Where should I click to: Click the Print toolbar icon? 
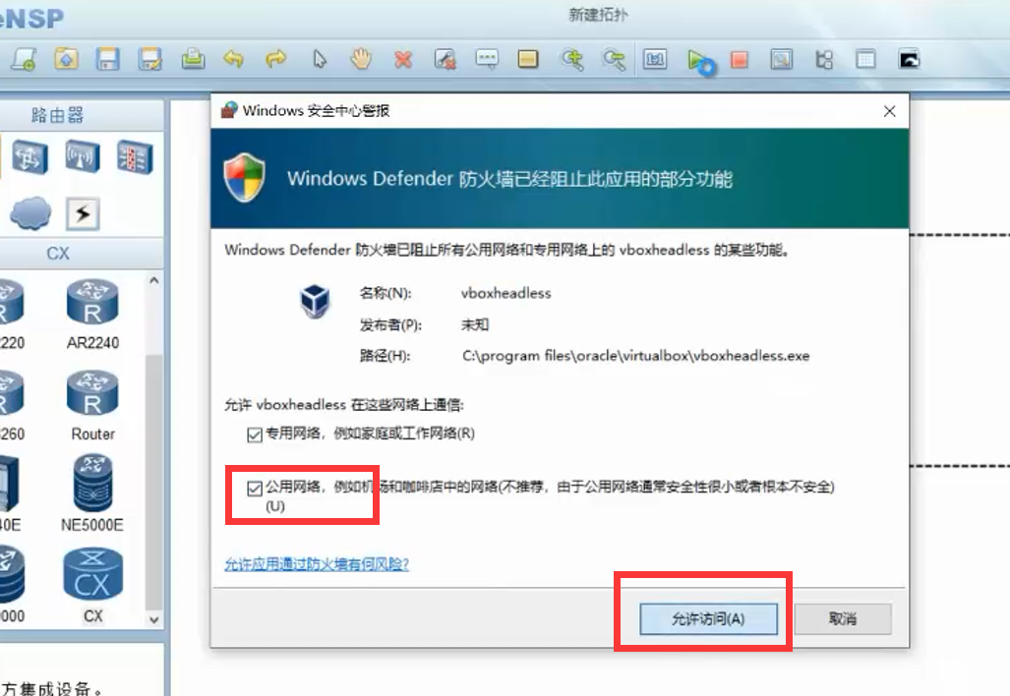(x=193, y=60)
